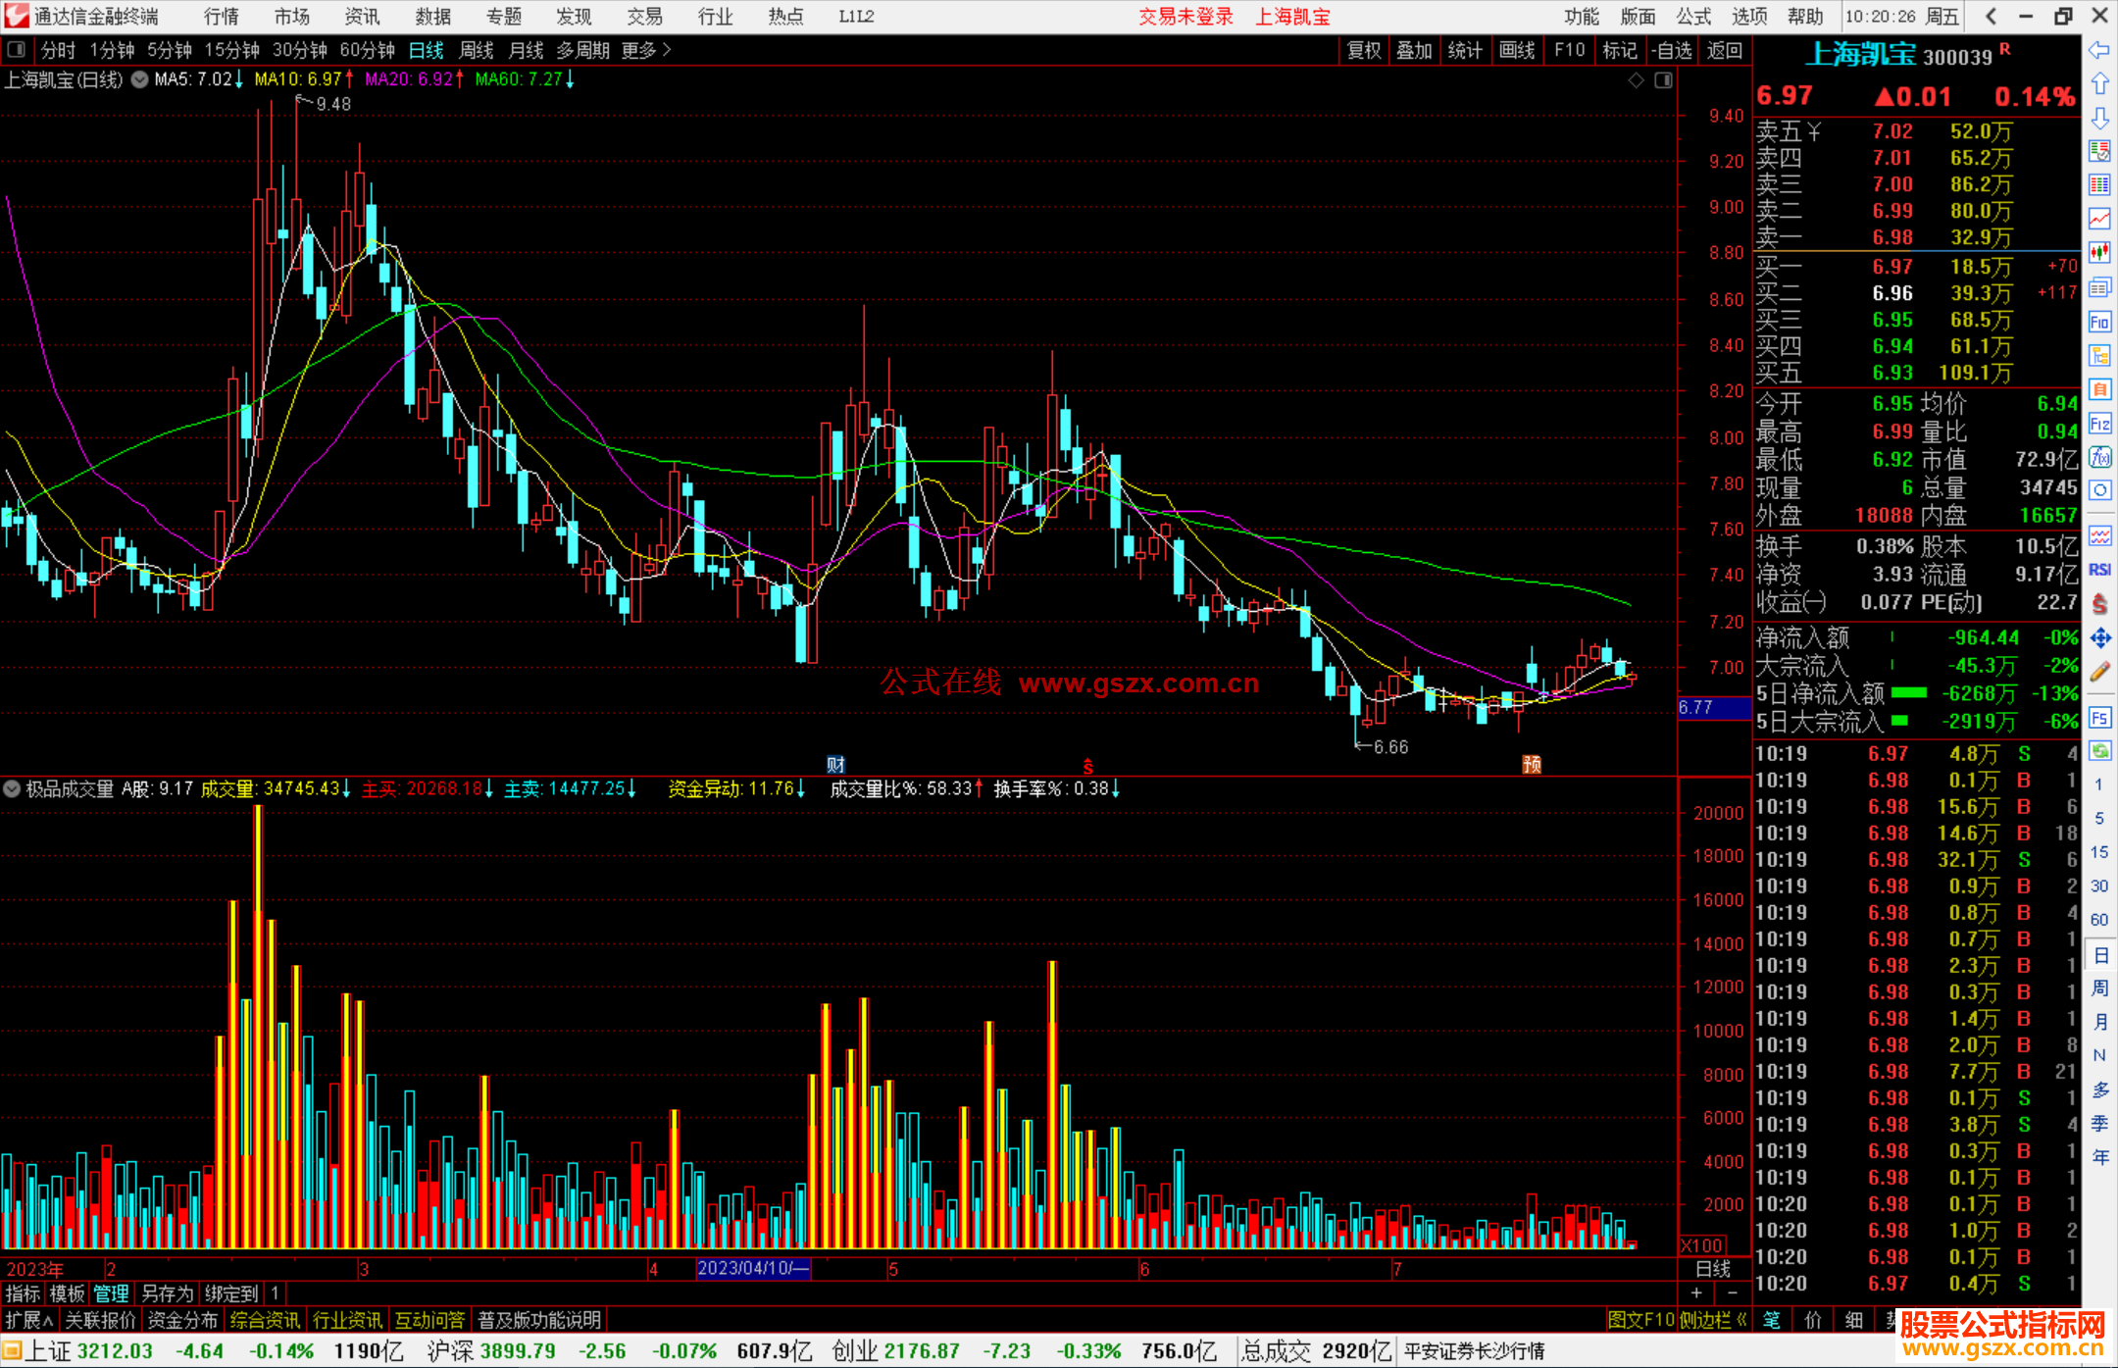
Task: Click the 2023/04/10 date marker on timeline
Action: tap(753, 1269)
